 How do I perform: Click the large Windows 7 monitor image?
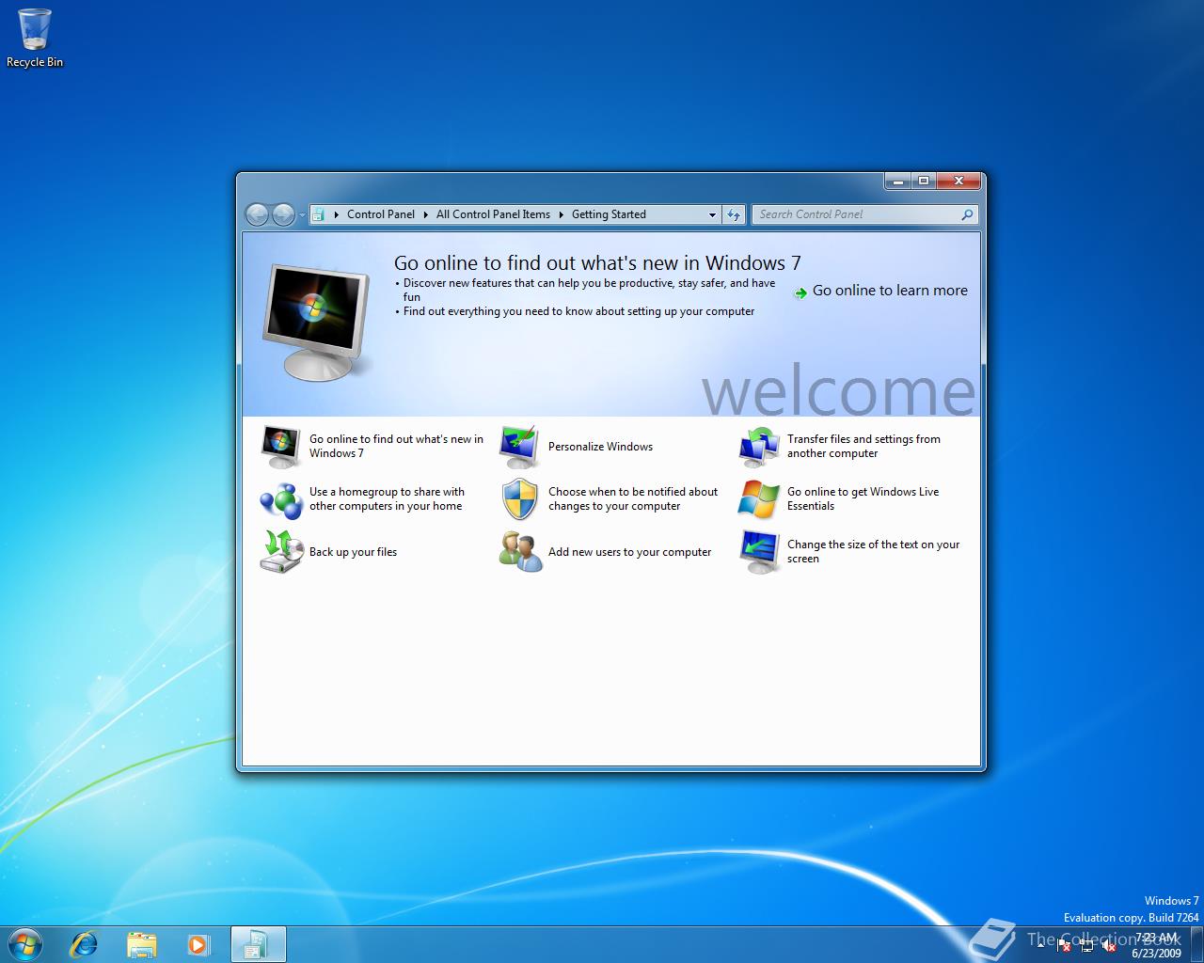[314, 322]
